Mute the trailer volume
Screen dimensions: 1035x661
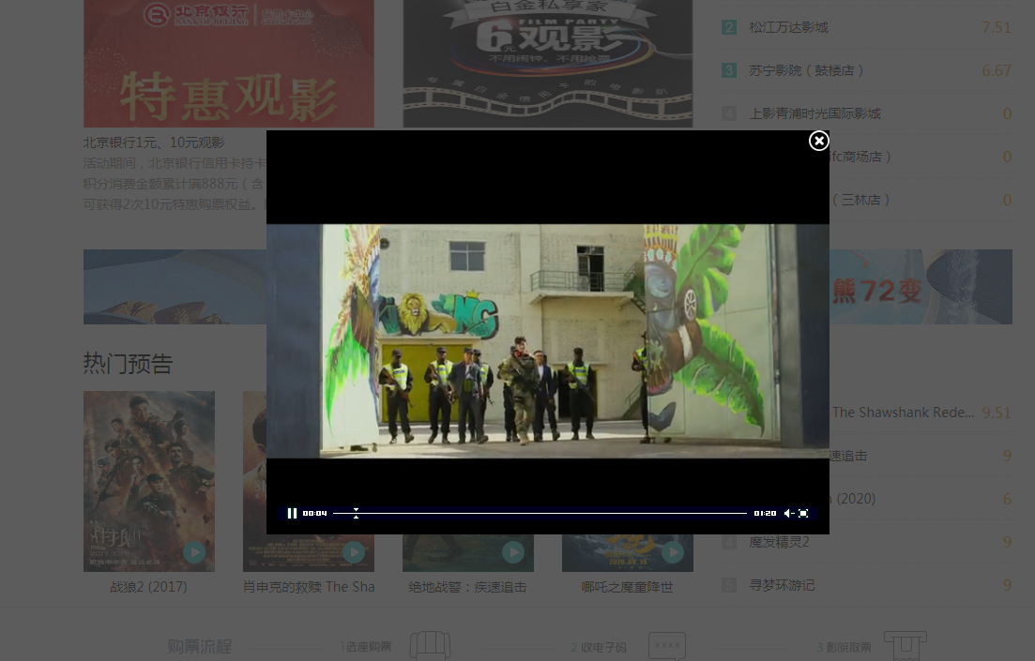coord(788,513)
